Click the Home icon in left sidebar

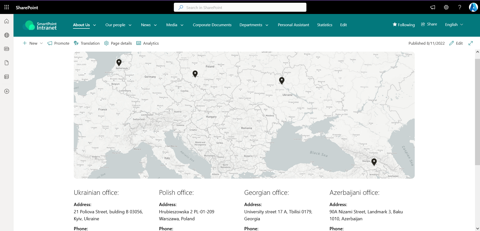7,21
